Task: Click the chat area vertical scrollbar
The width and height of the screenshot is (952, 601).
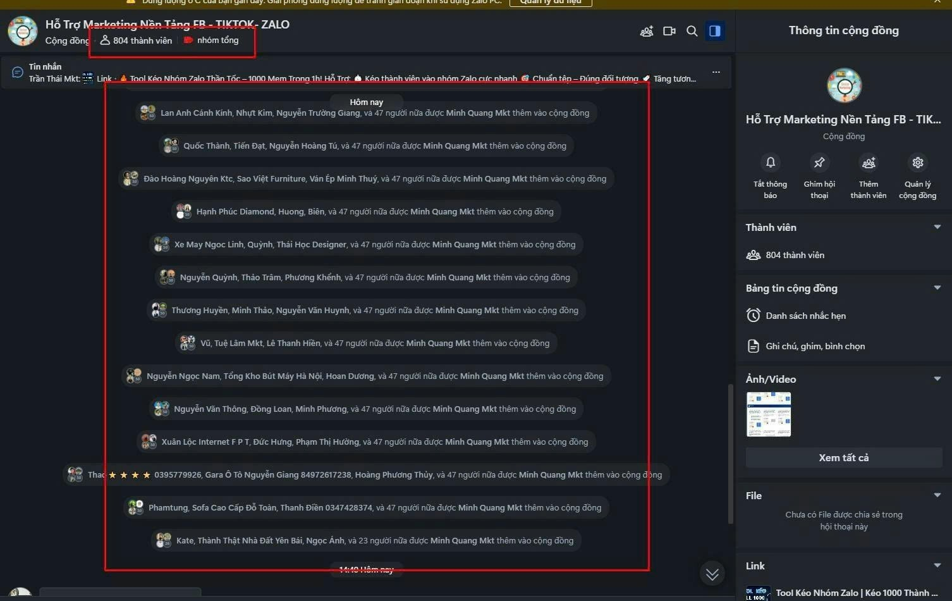Action: coord(731,454)
